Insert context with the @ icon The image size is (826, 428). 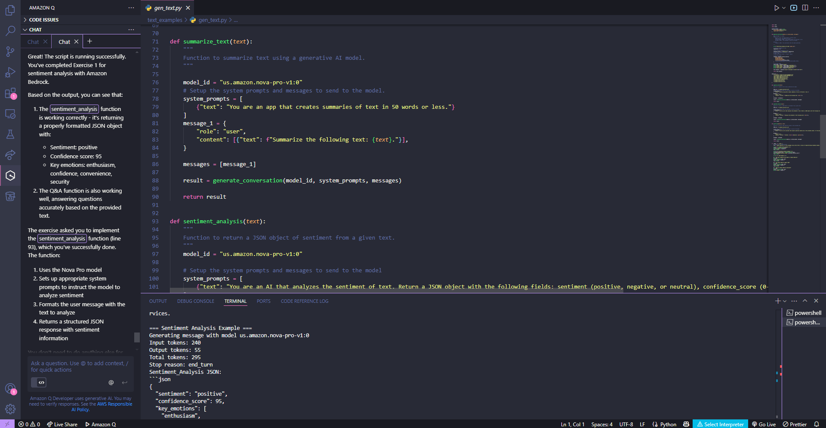point(111,382)
